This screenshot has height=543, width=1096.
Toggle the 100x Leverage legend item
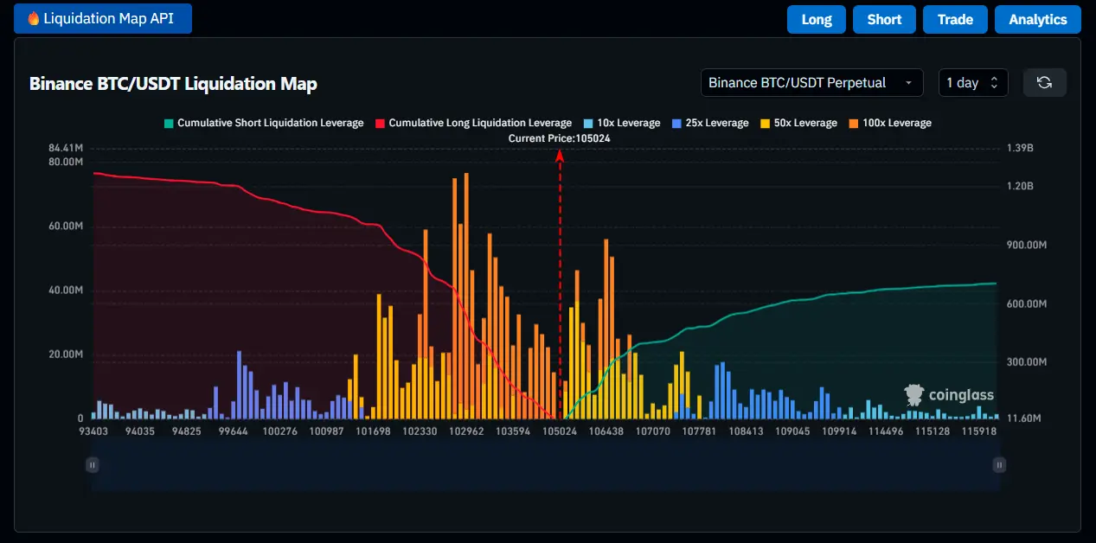(890, 123)
